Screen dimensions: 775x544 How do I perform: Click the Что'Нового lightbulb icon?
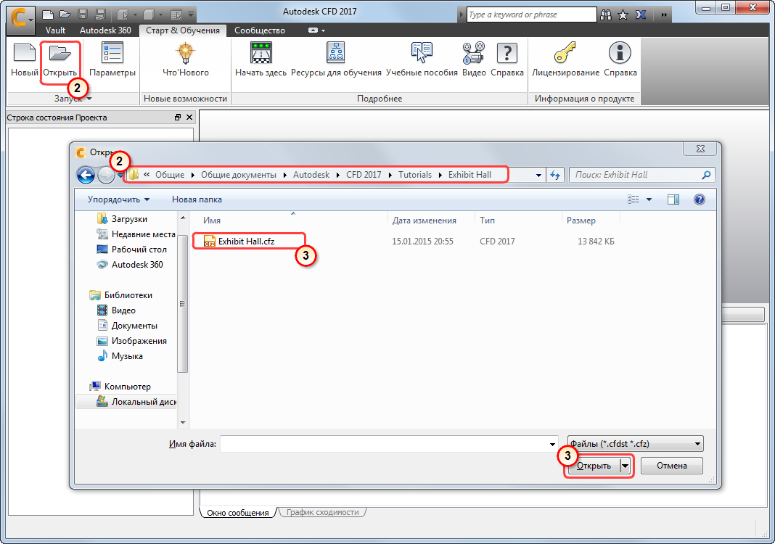[x=185, y=60]
